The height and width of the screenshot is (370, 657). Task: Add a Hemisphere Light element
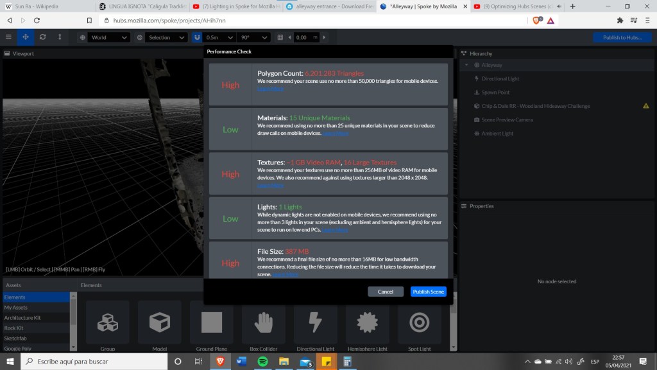tap(368, 326)
